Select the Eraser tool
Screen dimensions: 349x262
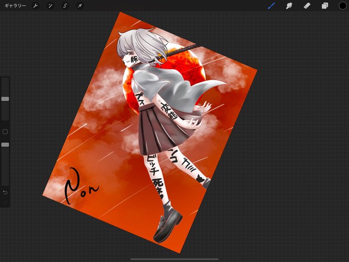(x=307, y=6)
